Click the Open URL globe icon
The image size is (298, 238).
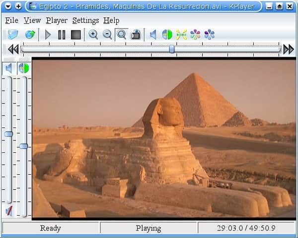(x=30, y=35)
